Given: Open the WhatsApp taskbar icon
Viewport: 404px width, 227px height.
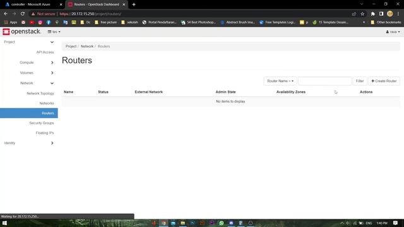Looking at the screenshot, I should [222, 223].
